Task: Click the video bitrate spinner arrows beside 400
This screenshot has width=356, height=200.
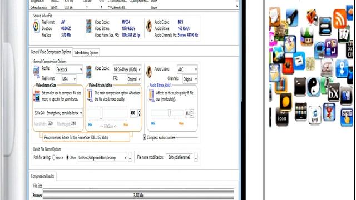Action: tap(139, 113)
